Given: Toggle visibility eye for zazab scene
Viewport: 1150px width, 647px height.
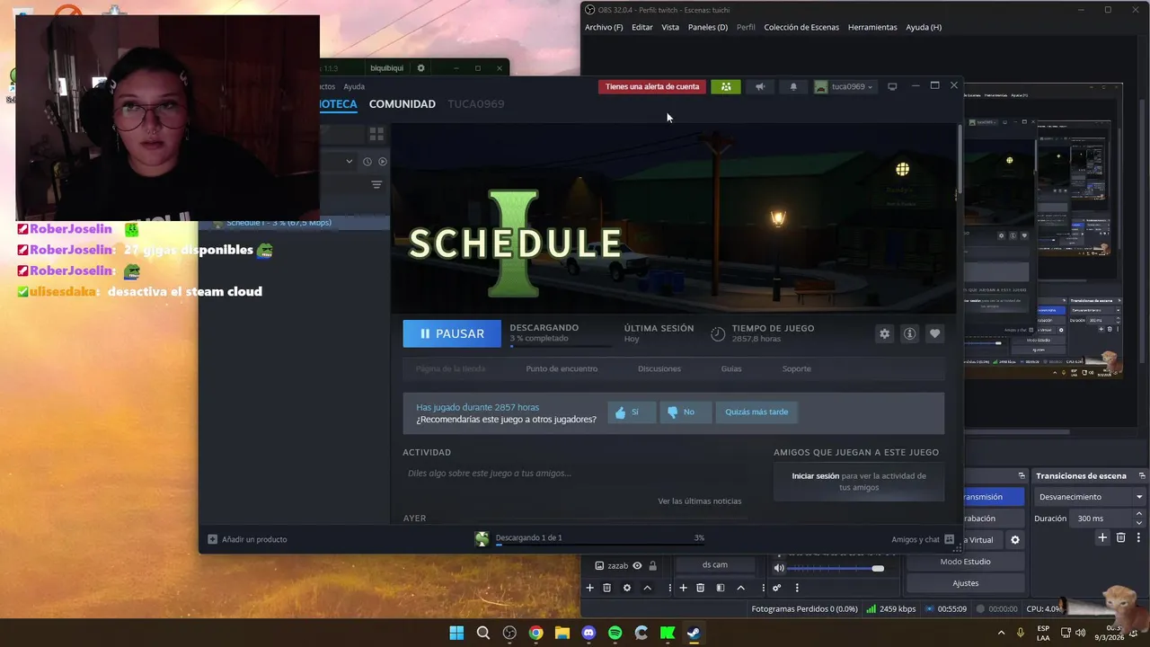Looking at the screenshot, I should pyautogui.click(x=637, y=566).
